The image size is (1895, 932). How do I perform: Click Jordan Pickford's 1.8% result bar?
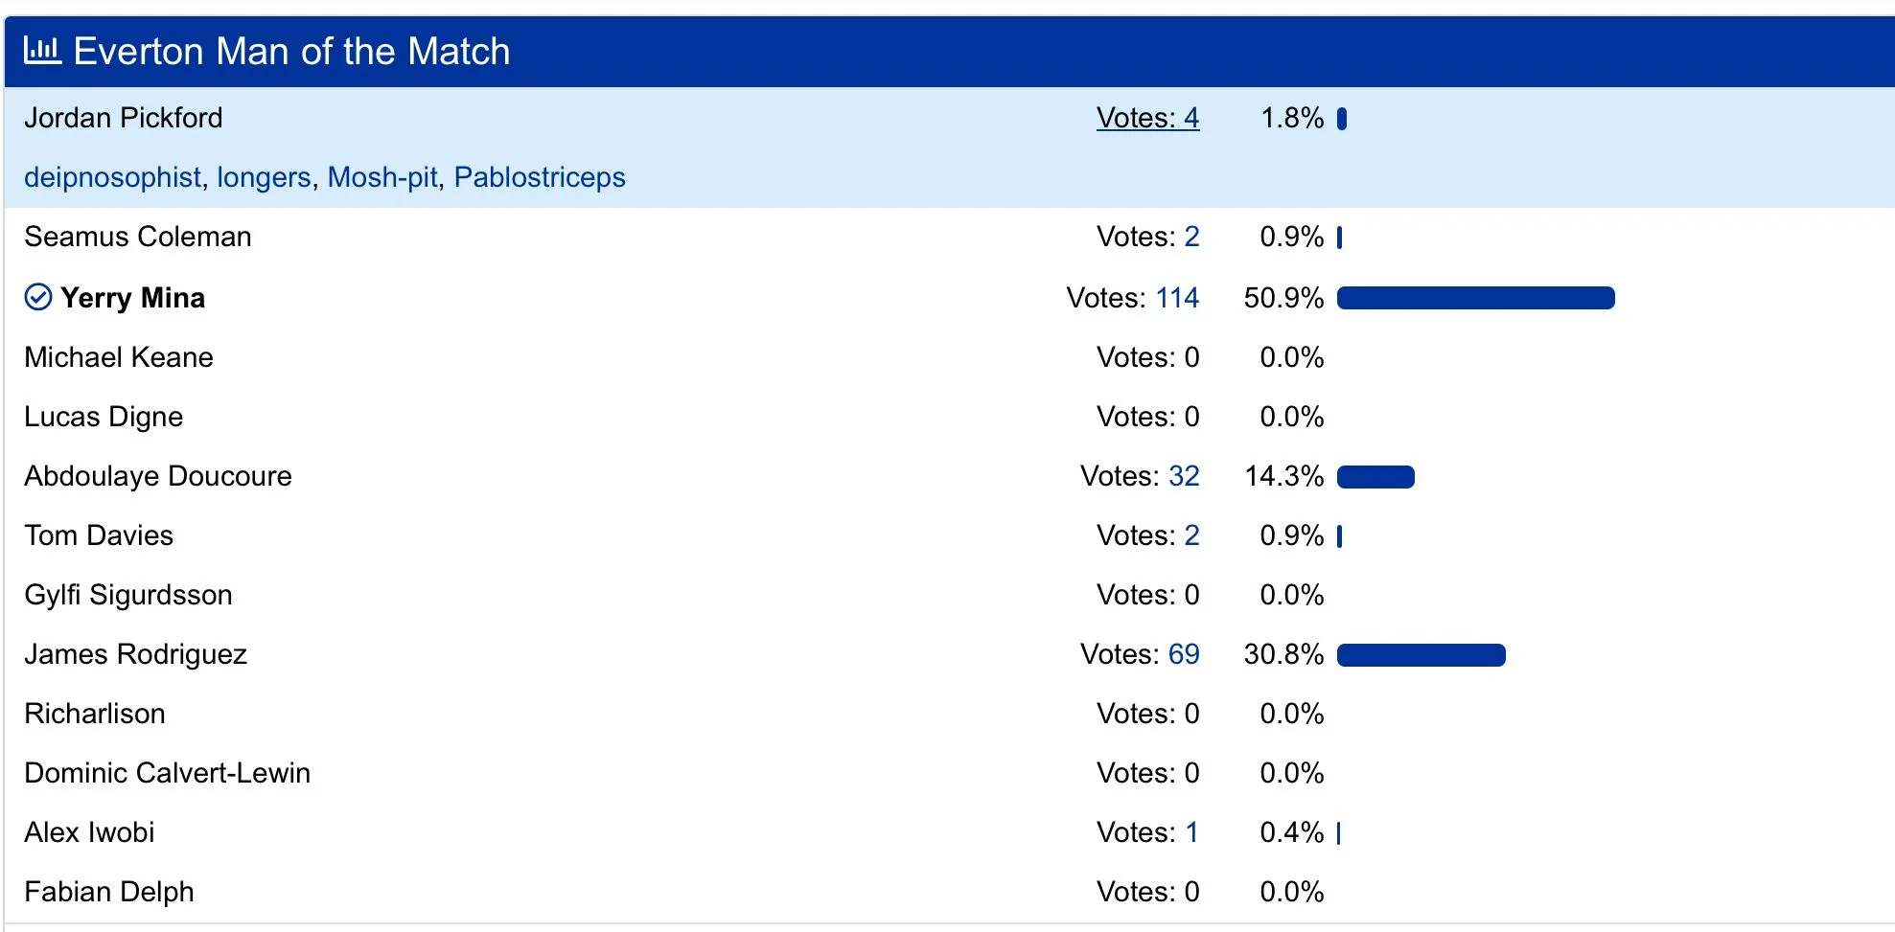click(1342, 119)
